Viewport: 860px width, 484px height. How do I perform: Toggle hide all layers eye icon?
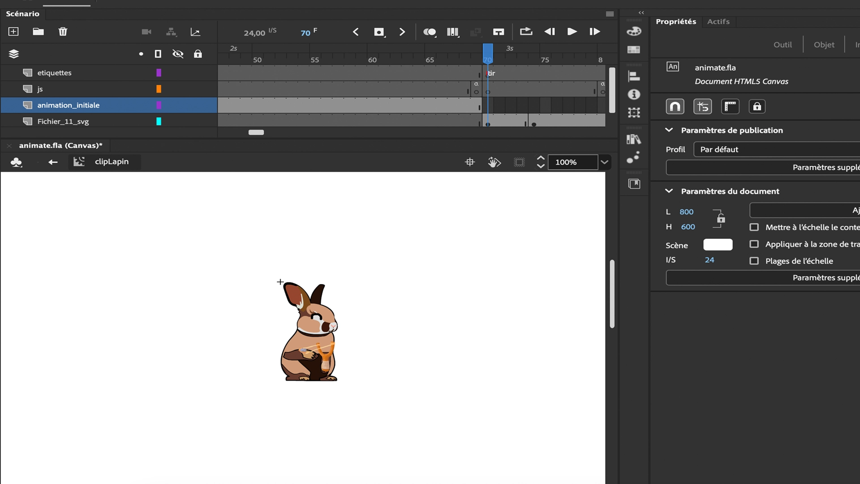pyautogui.click(x=178, y=54)
